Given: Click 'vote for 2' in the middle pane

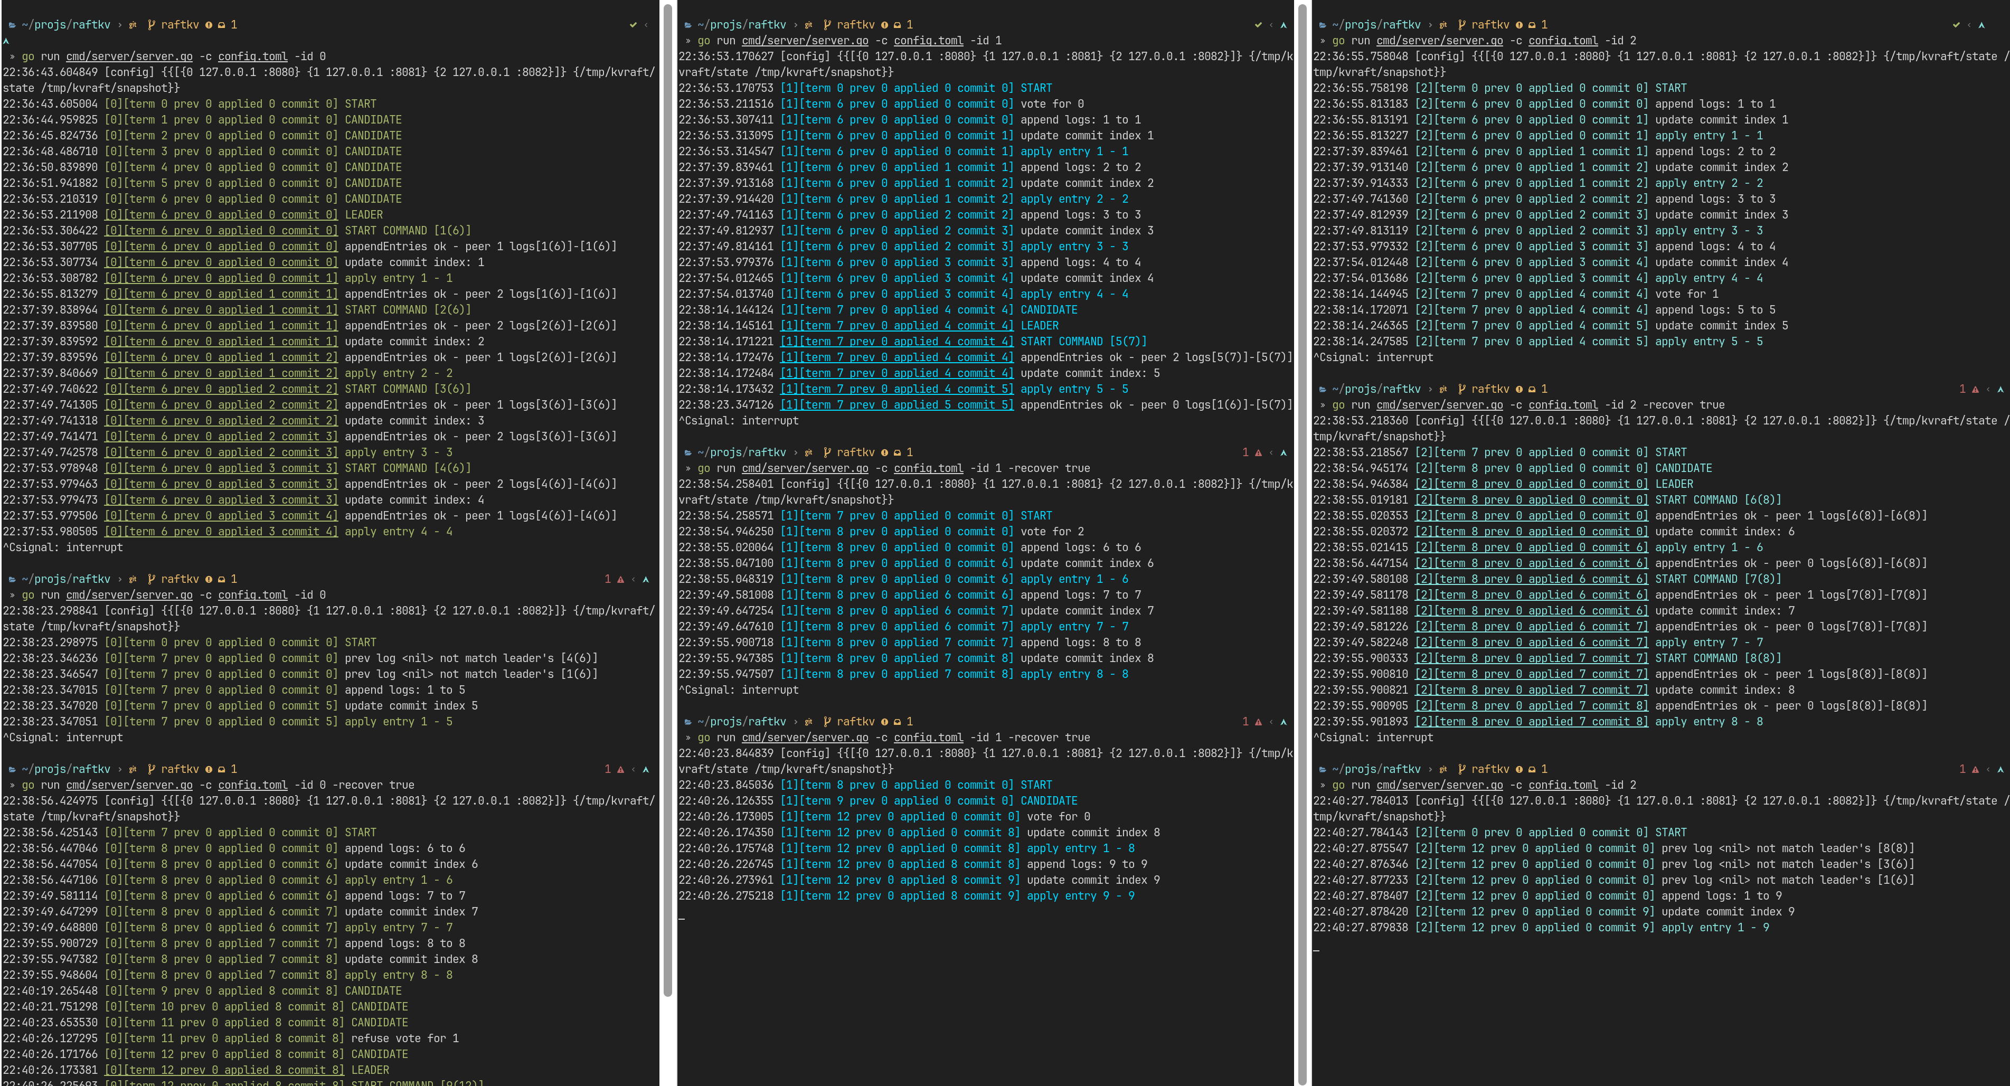Looking at the screenshot, I should pos(1053,532).
